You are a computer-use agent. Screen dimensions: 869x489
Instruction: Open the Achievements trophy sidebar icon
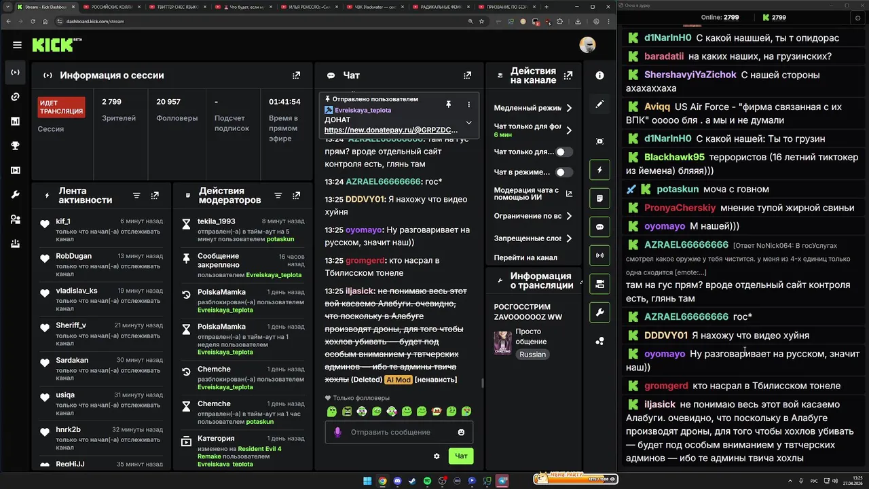(x=15, y=146)
